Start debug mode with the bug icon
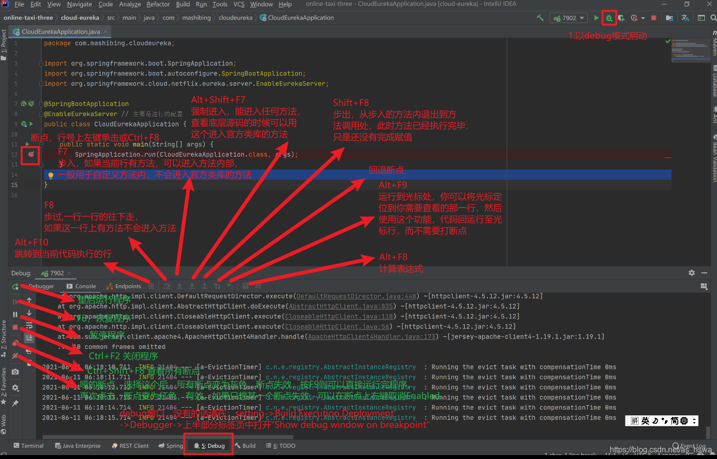The height and width of the screenshot is (459, 717). [x=609, y=18]
